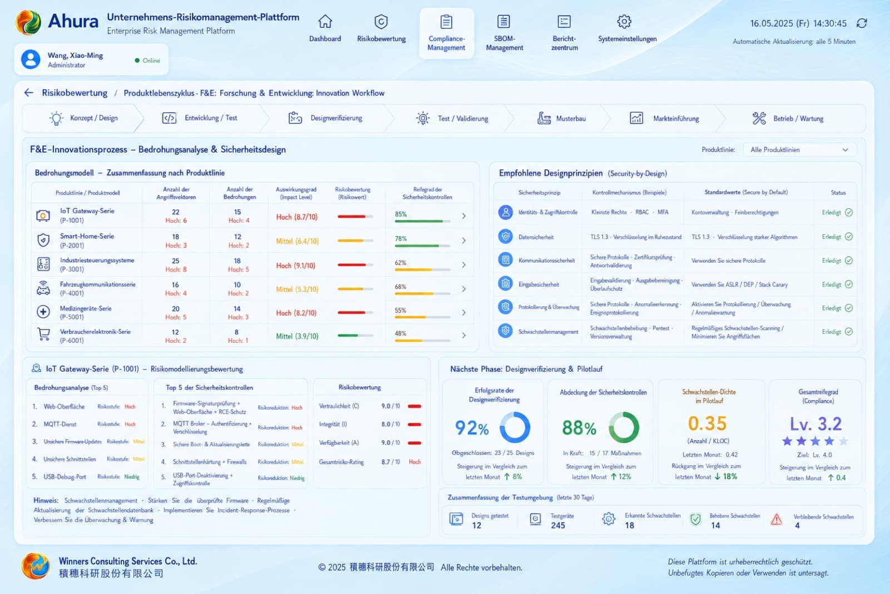Expand the Medizingeräte-Serie row chevron

click(463, 313)
